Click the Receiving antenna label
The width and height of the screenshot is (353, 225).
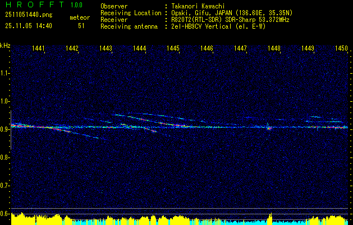click(x=129, y=26)
